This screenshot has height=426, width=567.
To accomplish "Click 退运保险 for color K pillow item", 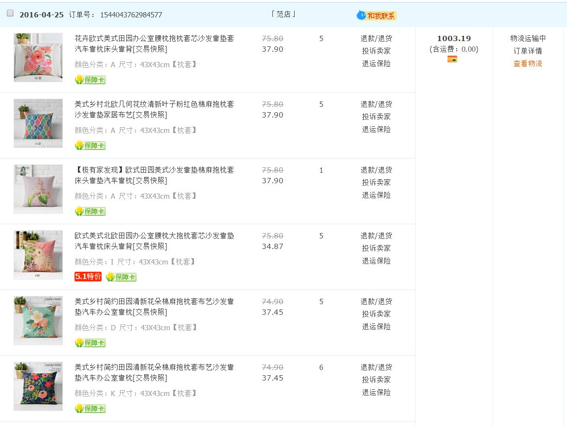I will pyautogui.click(x=376, y=393).
